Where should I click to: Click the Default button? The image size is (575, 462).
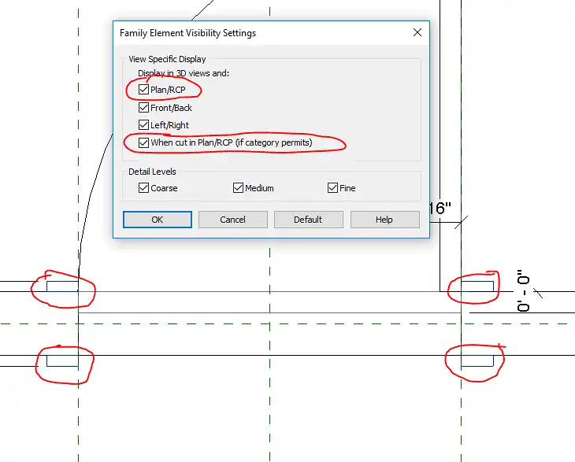pos(308,220)
